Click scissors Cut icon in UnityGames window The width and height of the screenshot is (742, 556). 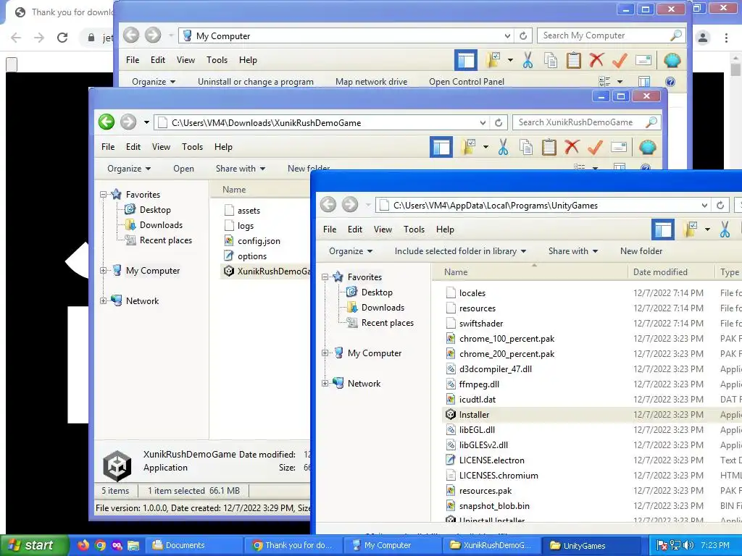(x=725, y=229)
